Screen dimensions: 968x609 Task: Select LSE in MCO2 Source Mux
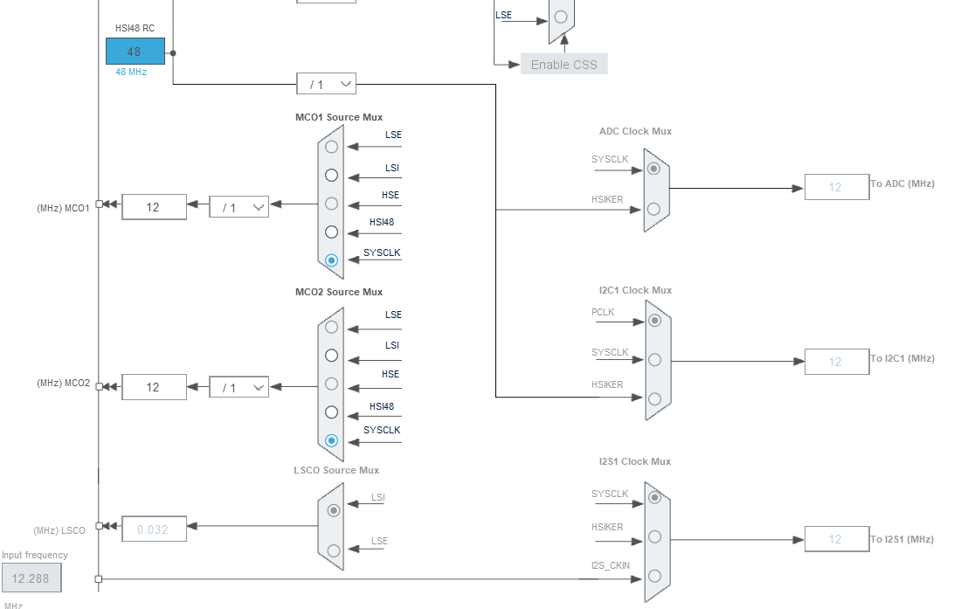point(331,328)
